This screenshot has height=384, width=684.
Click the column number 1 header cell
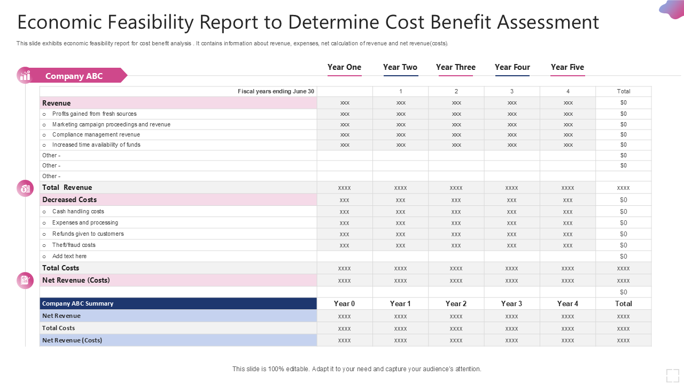(400, 91)
